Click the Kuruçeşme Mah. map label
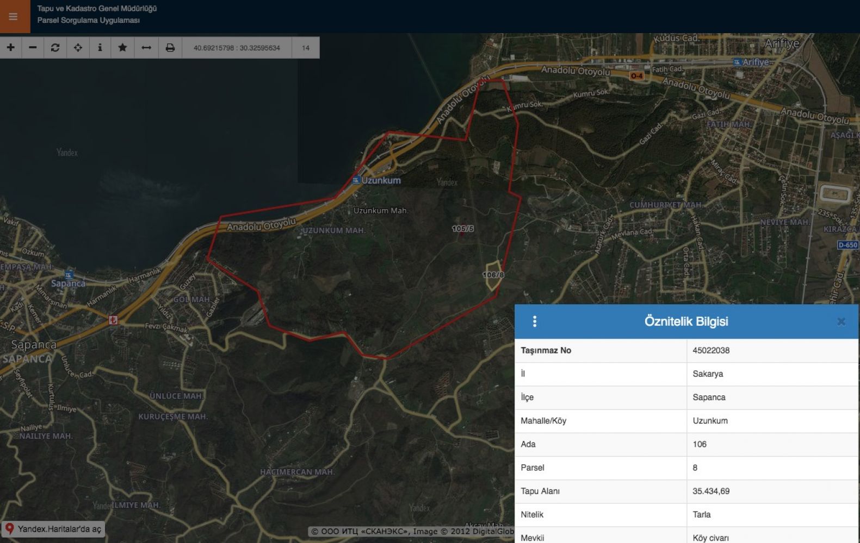 [173, 416]
